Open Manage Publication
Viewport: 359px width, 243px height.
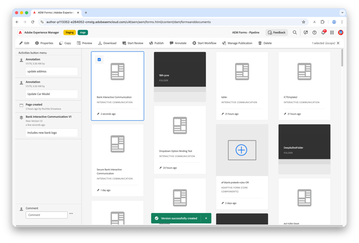[237, 43]
